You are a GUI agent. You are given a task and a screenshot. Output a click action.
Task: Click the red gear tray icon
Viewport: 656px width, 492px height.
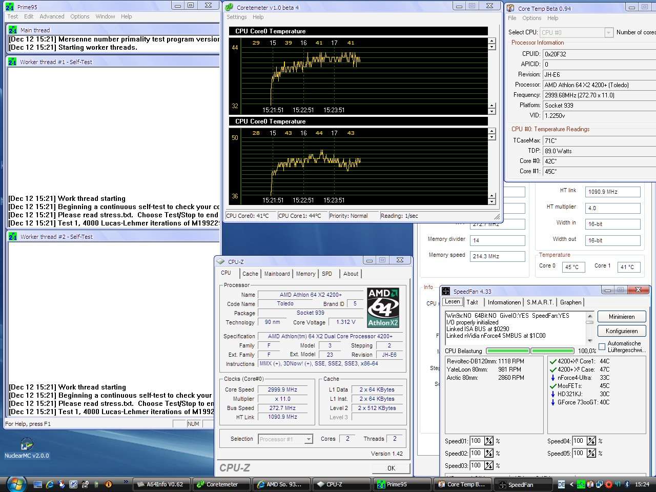[x=608, y=484]
